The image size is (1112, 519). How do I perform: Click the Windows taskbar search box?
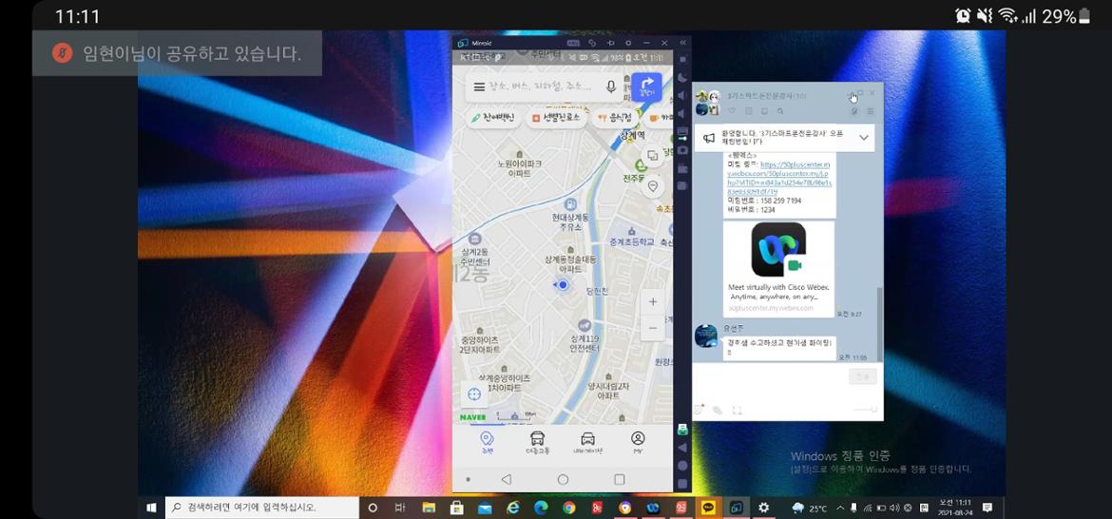coord(261,508)
